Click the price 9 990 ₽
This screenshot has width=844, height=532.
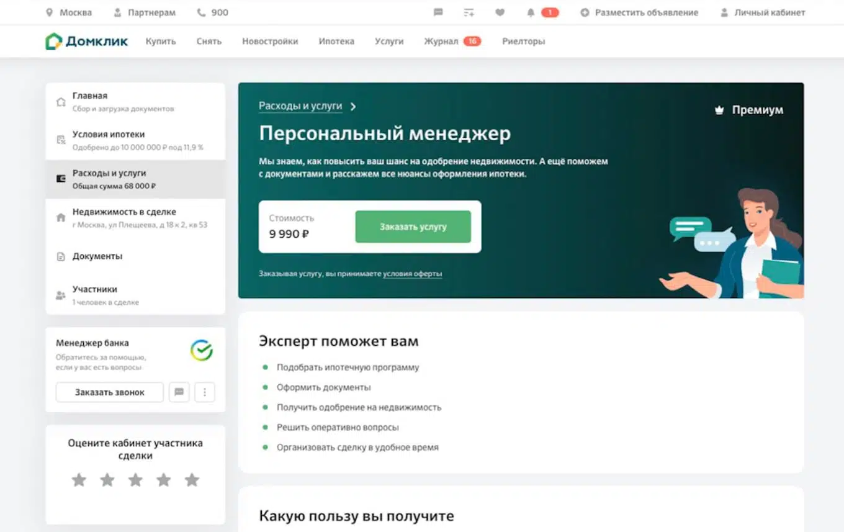[289, 235]
